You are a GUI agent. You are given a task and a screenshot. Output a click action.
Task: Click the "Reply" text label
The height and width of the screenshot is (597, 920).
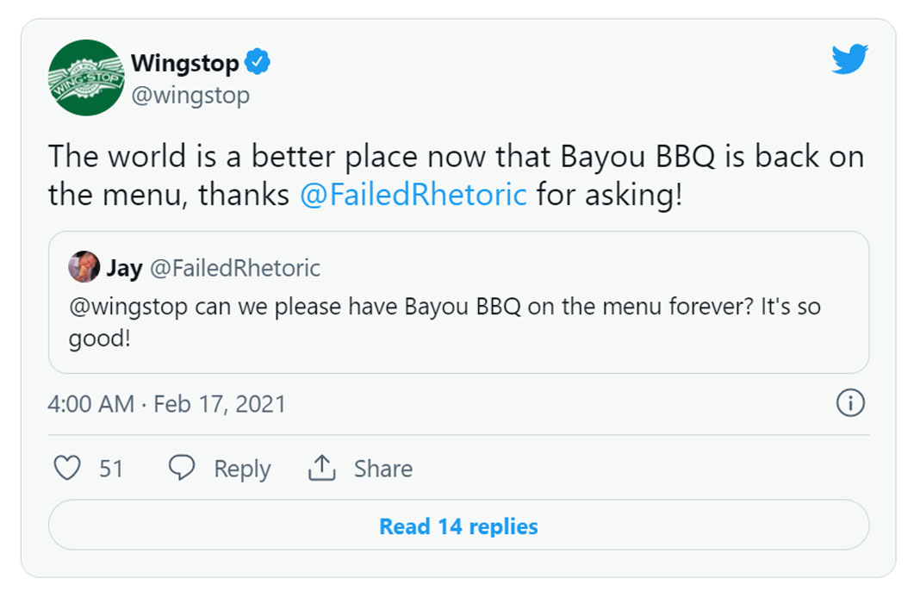[x=242, y=469]
